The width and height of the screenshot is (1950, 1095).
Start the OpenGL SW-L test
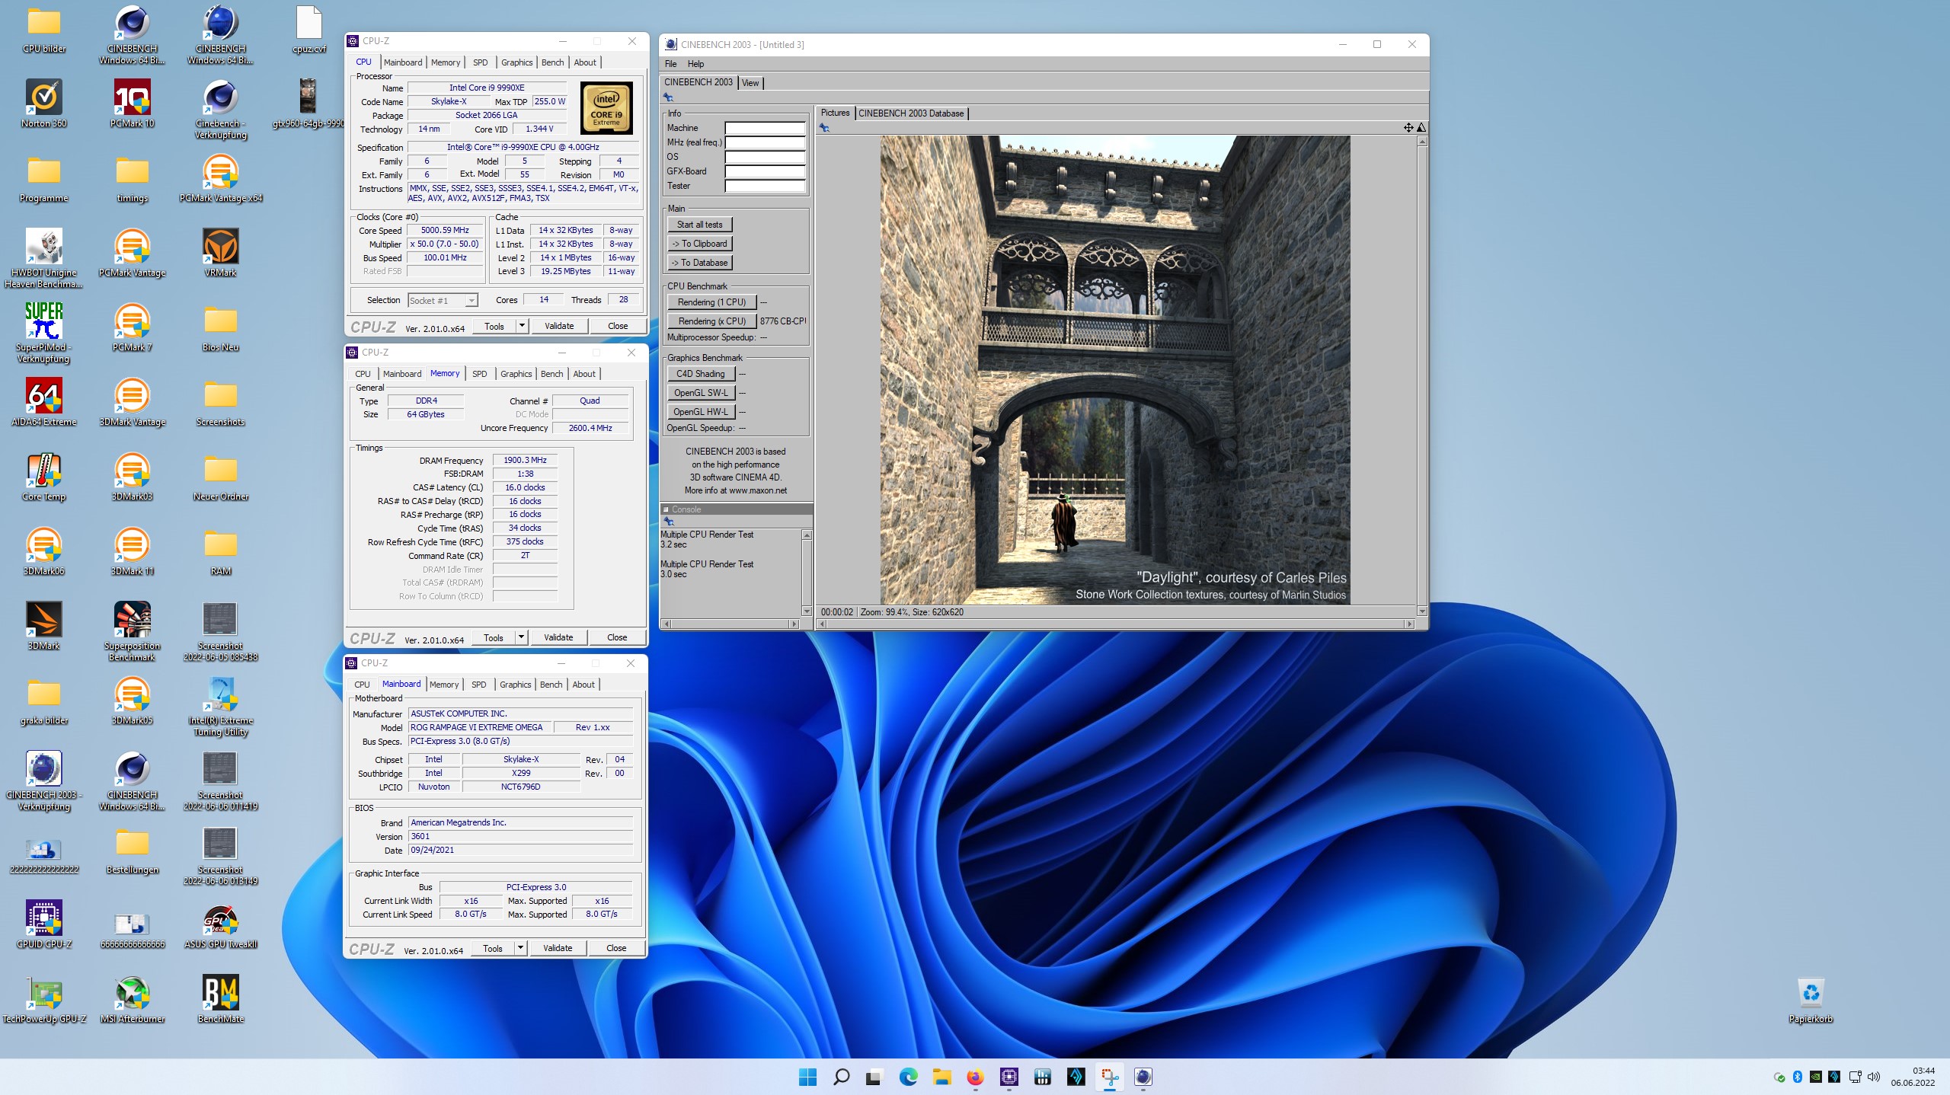click(x=701, y=393)
